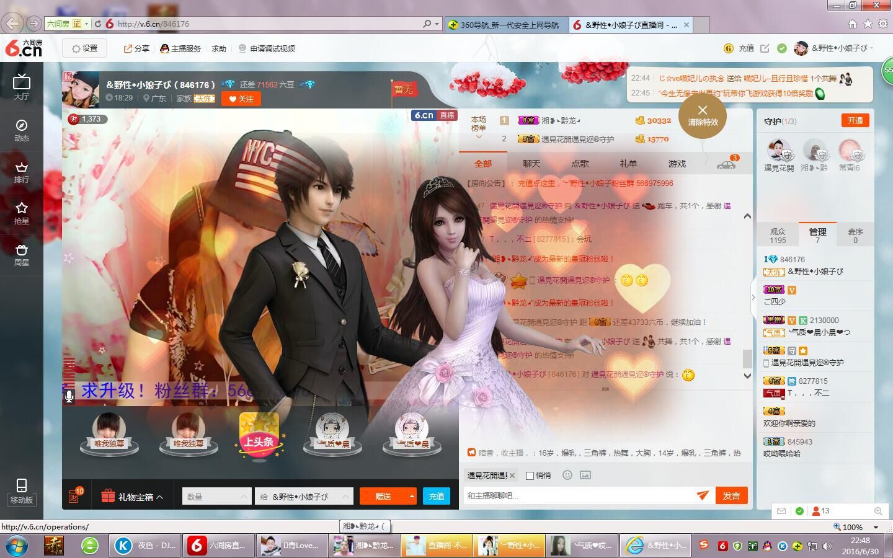Switch to the 游戏 games tab
Image resolution: width=893 pixels, height=558 pixels.
(677, 164)
